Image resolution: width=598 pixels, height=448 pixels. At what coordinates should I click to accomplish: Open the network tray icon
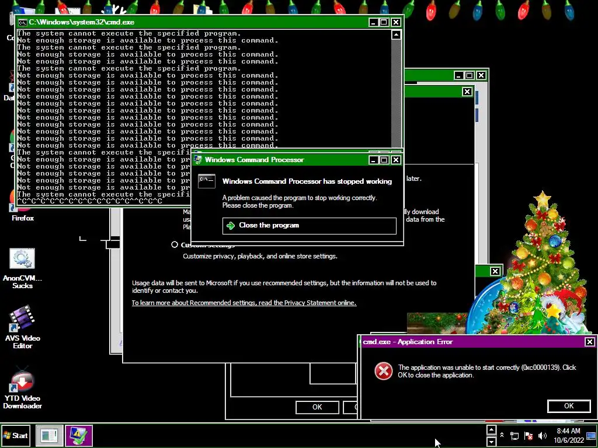point(514,435)
